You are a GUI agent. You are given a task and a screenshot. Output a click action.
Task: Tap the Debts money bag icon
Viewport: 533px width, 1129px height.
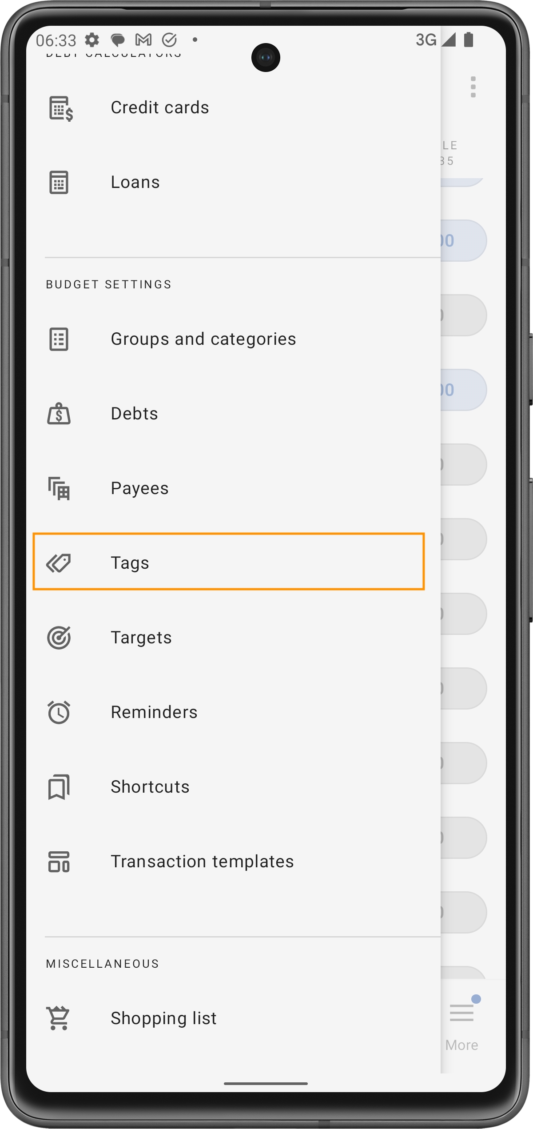pos(59,414)
